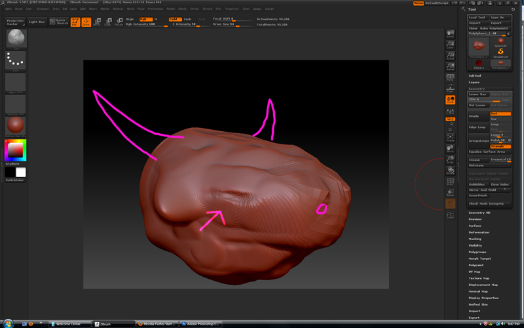Open the Stroke menu
The image size is (524, 328).
[195, 9]
